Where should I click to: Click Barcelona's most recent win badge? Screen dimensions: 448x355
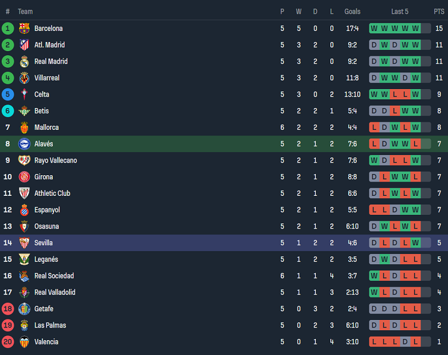[416, 28]
